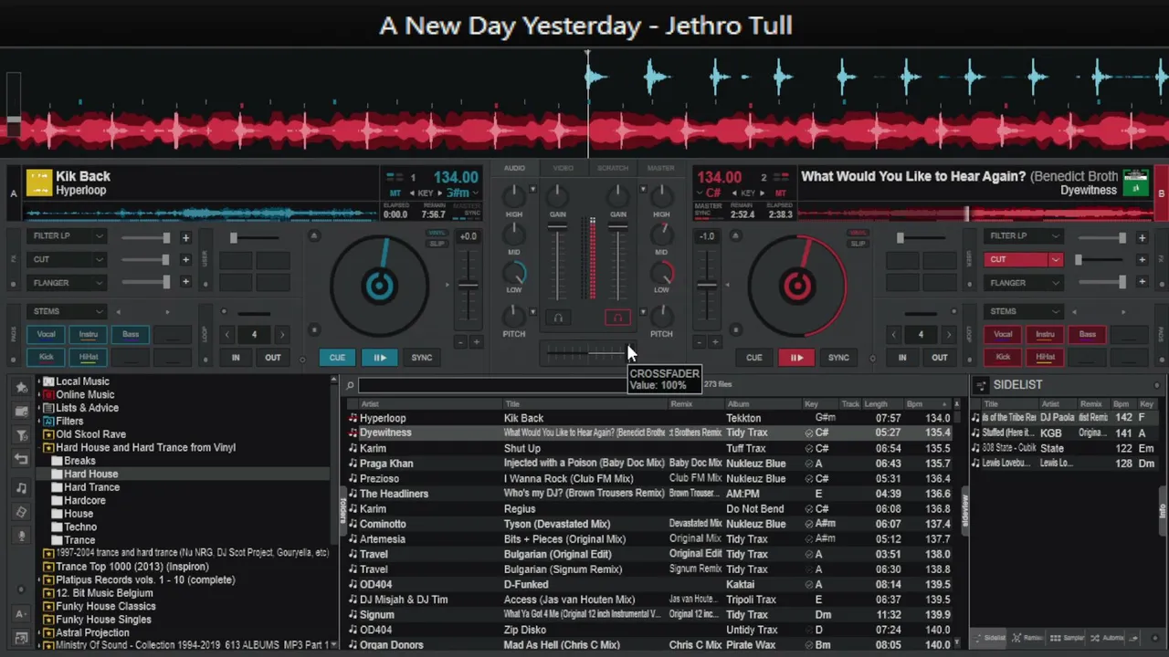Click the virtual folder icon in the browser sidebar
1169x657 pixels.
click(22, 412)
